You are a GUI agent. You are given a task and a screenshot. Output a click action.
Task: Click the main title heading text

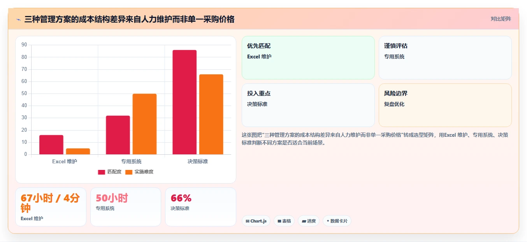click(x=129, y=19)
